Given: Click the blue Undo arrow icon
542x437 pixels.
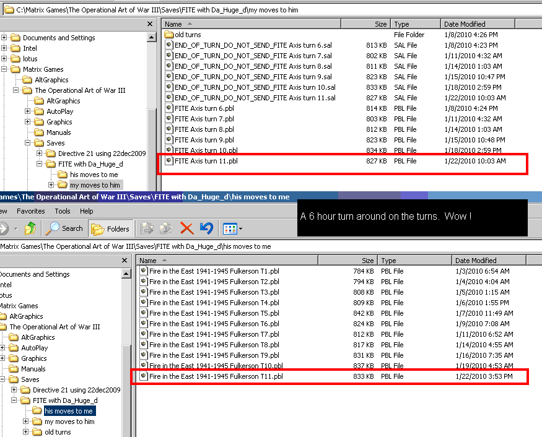Looking at the screenshot, I should [x=207, y=228].
